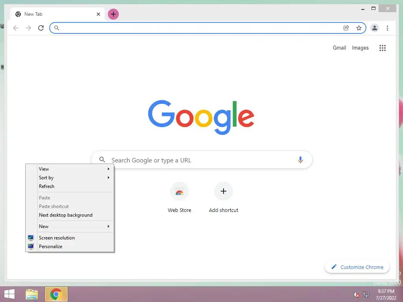Close the New Tab tab
The width and height of the screenshot is (403, 302).
(98, 14)
